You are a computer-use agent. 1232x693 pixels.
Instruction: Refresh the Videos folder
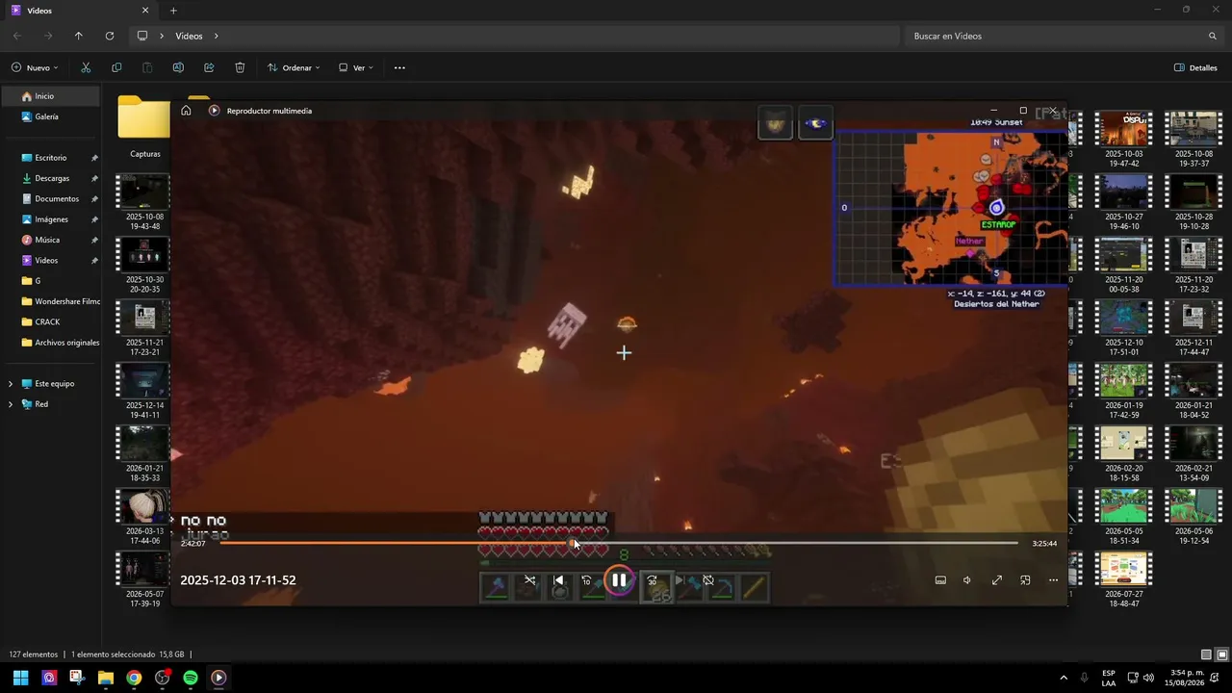(x=110, y=36)
